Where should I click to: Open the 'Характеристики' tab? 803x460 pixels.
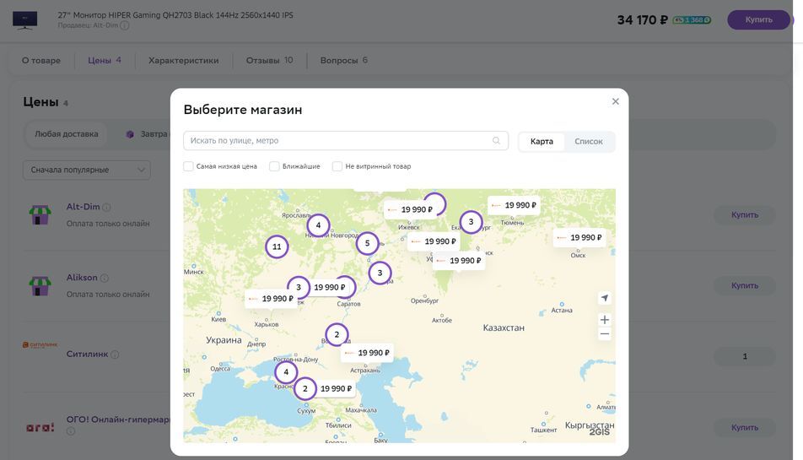(x=183, y=61)
